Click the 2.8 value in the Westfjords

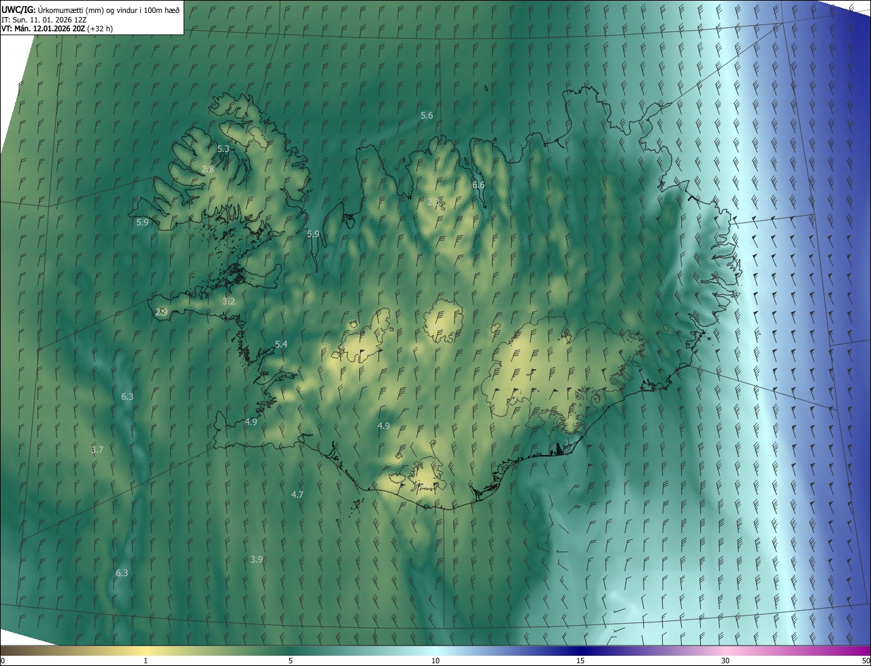tap(208, 169)
